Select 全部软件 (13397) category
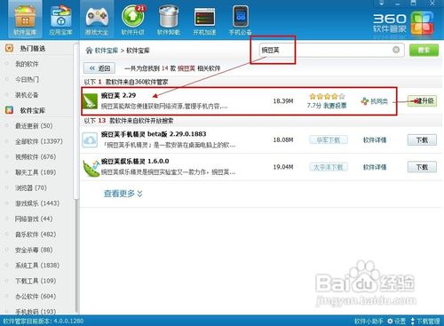 [x=39, y=141]
